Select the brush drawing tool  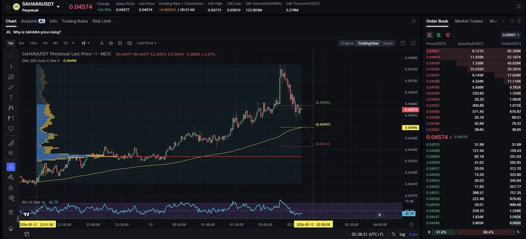coord(11,87)
